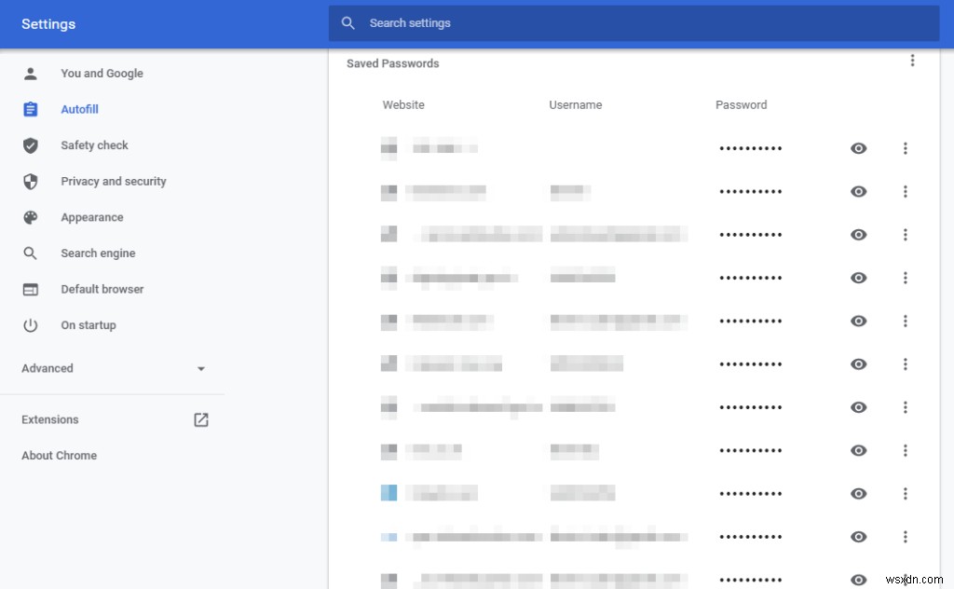Open more actions for the first password row
This screenshot has width=954, height=589.
[x=906, y=148]
